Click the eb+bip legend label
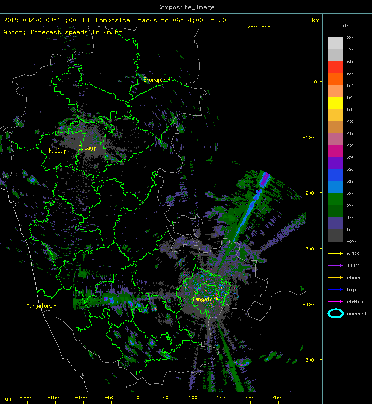Viewport: 372px width, 404px height. coord(356,302)
